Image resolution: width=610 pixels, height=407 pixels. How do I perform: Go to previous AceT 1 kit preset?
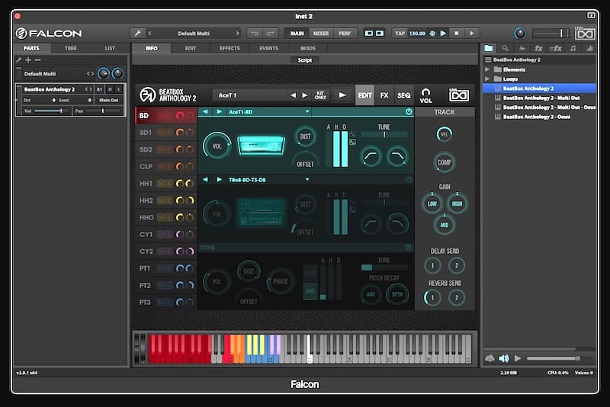click(294, 95)
